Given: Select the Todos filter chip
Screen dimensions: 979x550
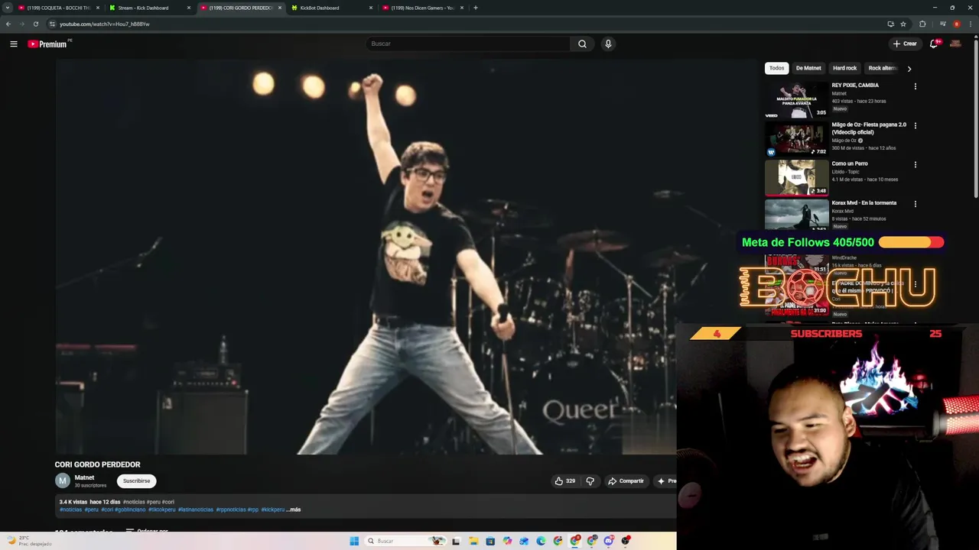Looking at the screenshot, I should (x=776, y=68).
